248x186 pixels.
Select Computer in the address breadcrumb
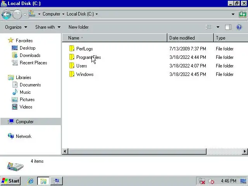52,14
